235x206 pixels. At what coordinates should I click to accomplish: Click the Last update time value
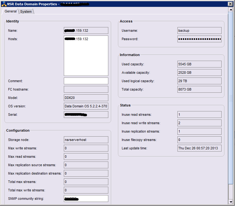click(199, 148)
